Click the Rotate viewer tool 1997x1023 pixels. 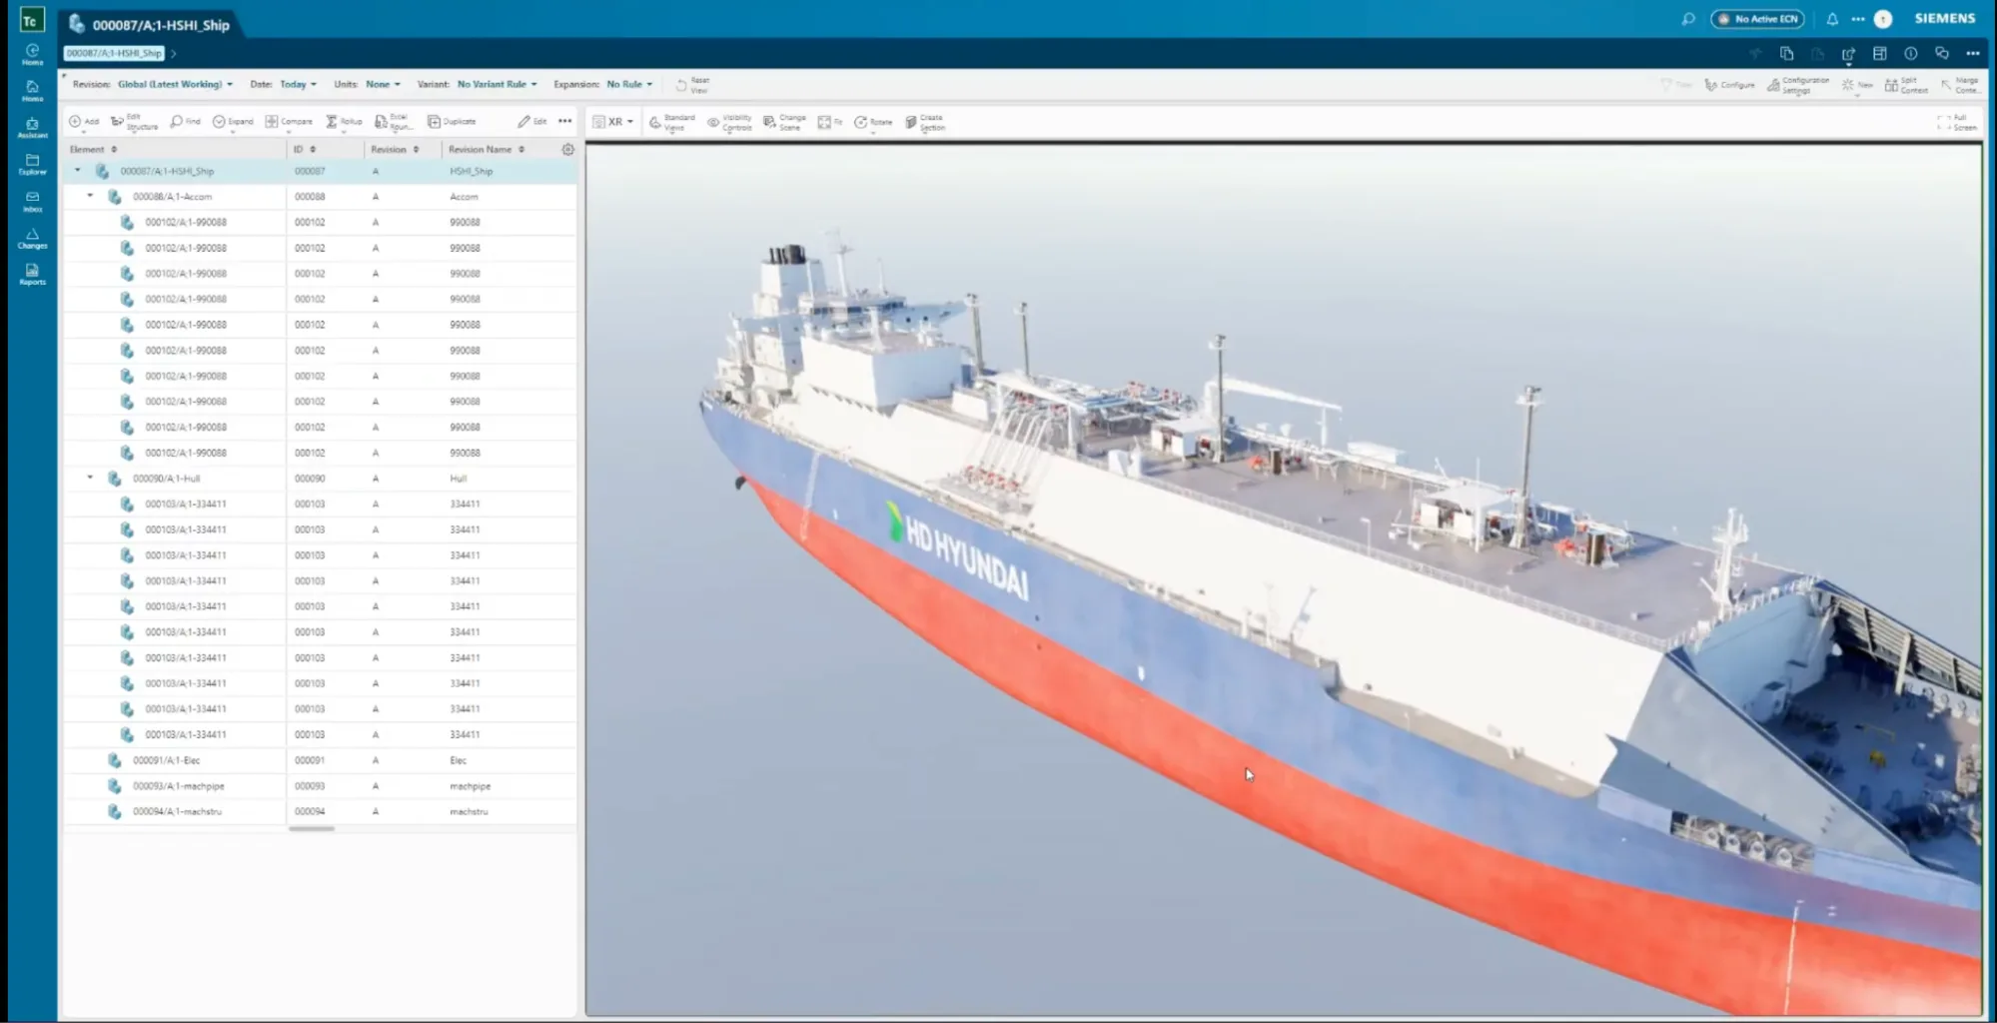click(873, 122)
